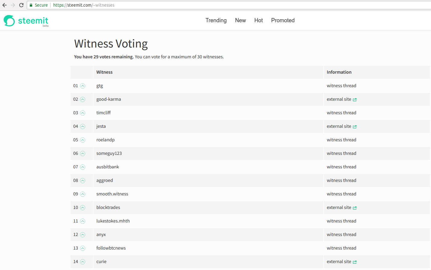This screenshot has height=270, width=431.
Task: Vote for witness smooth.witness with upvote arrow
Action: [83, 194]
